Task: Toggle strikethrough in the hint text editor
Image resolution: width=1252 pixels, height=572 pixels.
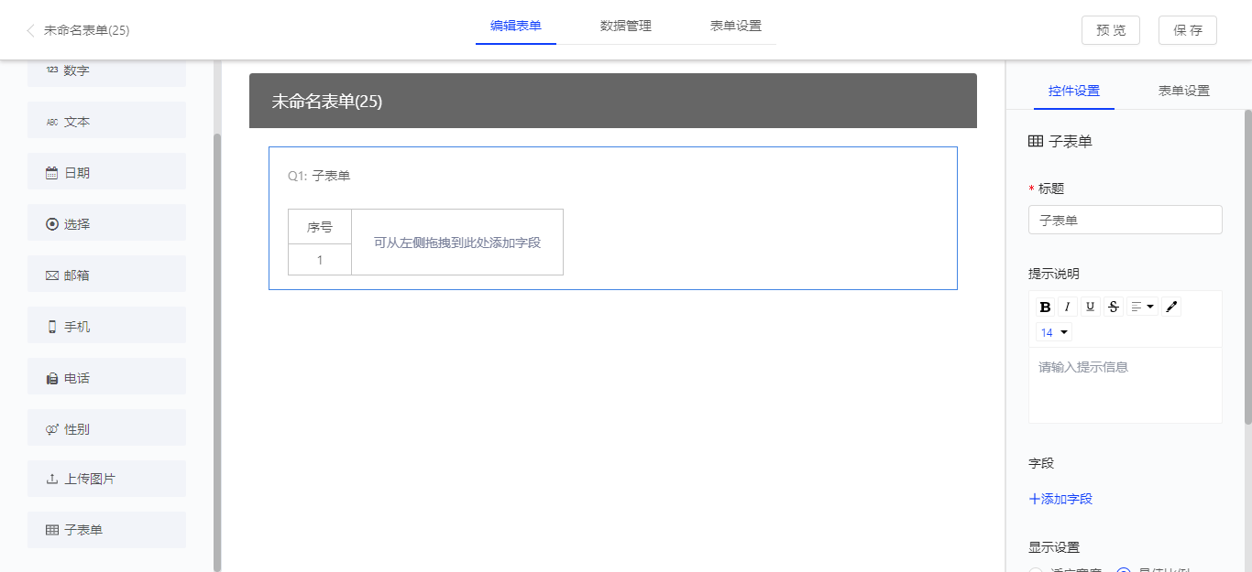Action: point(1114,307)
